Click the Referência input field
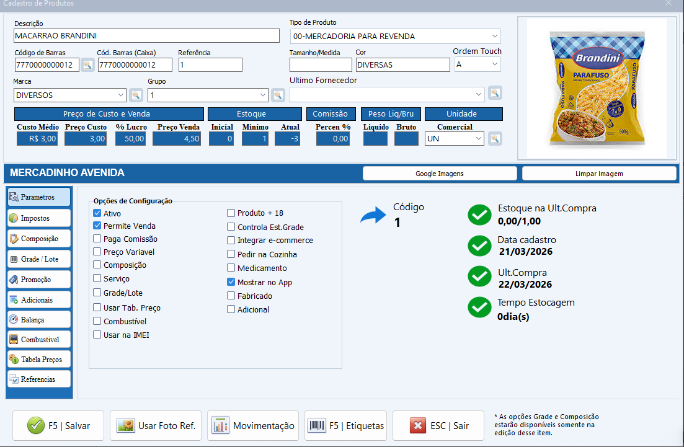The width and height of the screenshot is (684, 447). click(x=210, y=65)
